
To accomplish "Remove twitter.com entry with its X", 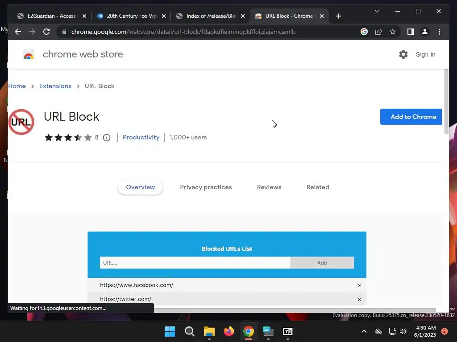I will (359, 299).
